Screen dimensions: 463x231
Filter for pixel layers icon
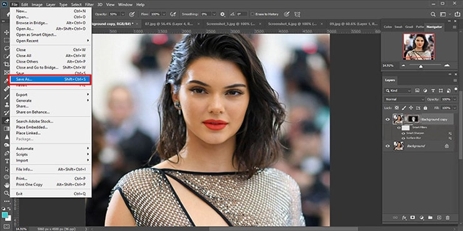point(417,91)
